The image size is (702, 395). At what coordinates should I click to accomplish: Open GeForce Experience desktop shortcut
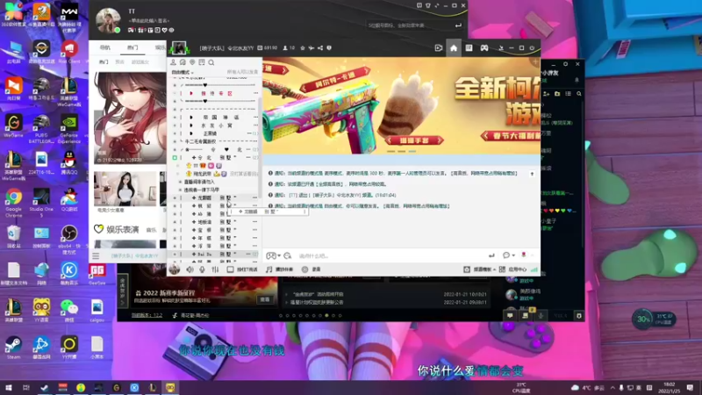69,129
